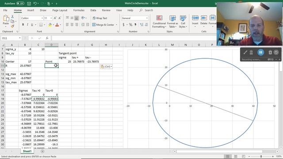
Task: Click the Insert Function fx icon
Action: tap(47, 38)
